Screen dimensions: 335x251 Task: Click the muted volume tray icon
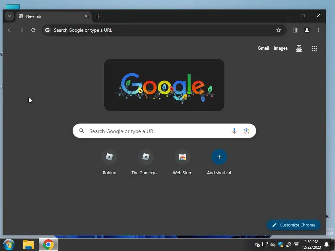(x=257, y=244)
